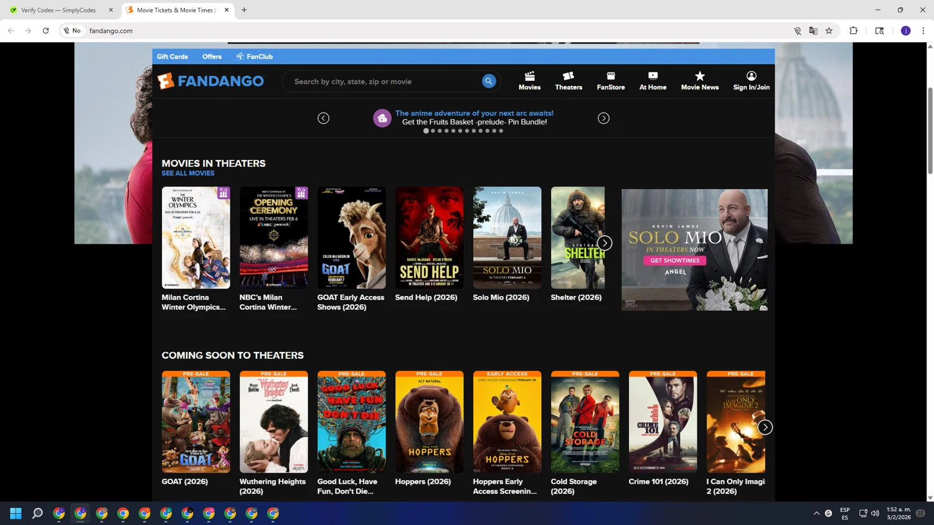This screenshot has height=525, width=934.
Task: Open the At Home navigation icon
Action: [653, 77]
